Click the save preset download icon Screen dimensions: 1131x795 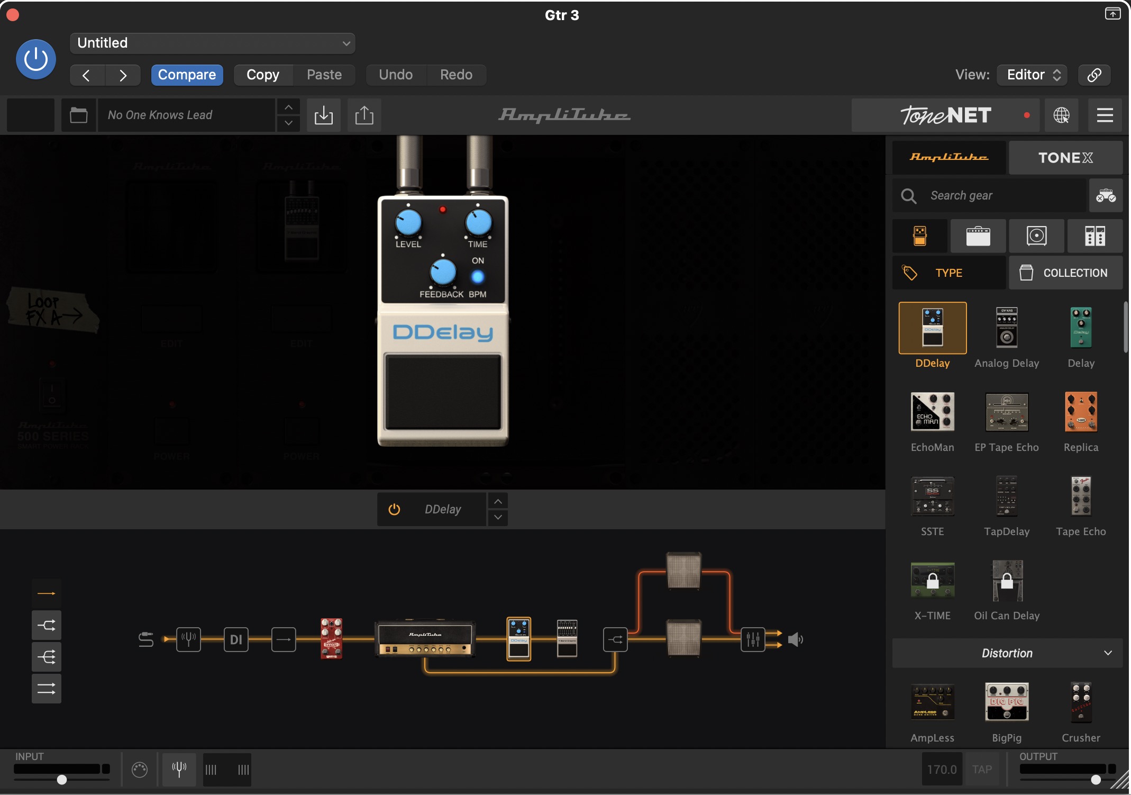323,115
